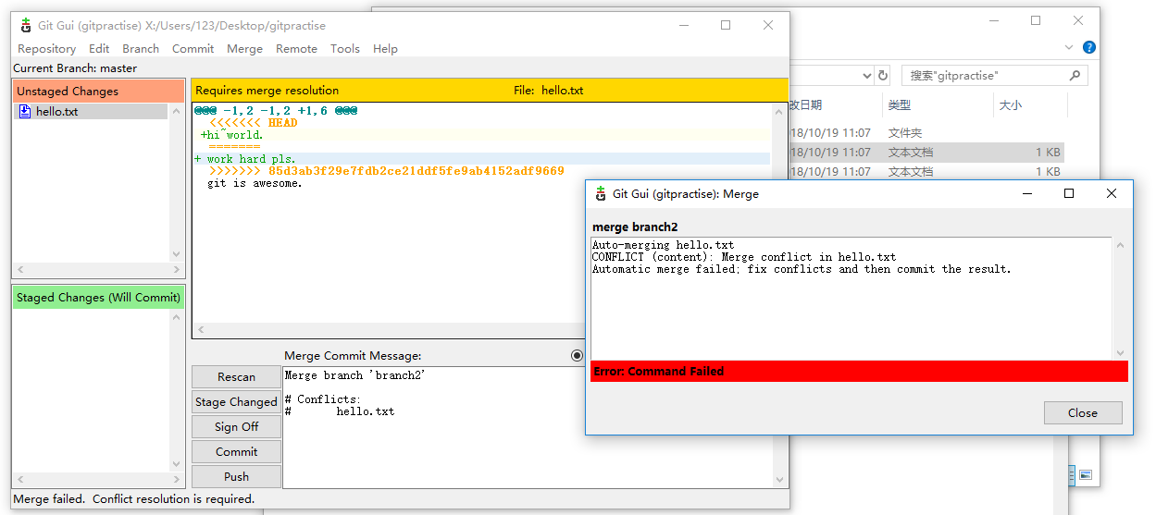
Task: Click 'Requires merge resolution' header label
Action: (x=267, y=91)
